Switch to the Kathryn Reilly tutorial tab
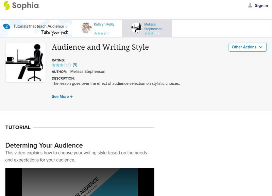272x196 pixels. pyautogui.click(x=97, y=27)
